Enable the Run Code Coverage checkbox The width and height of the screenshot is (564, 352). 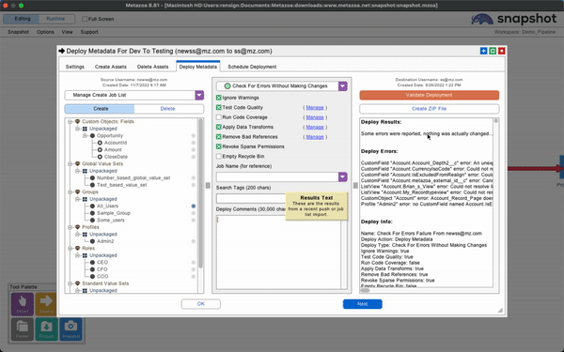219,117
